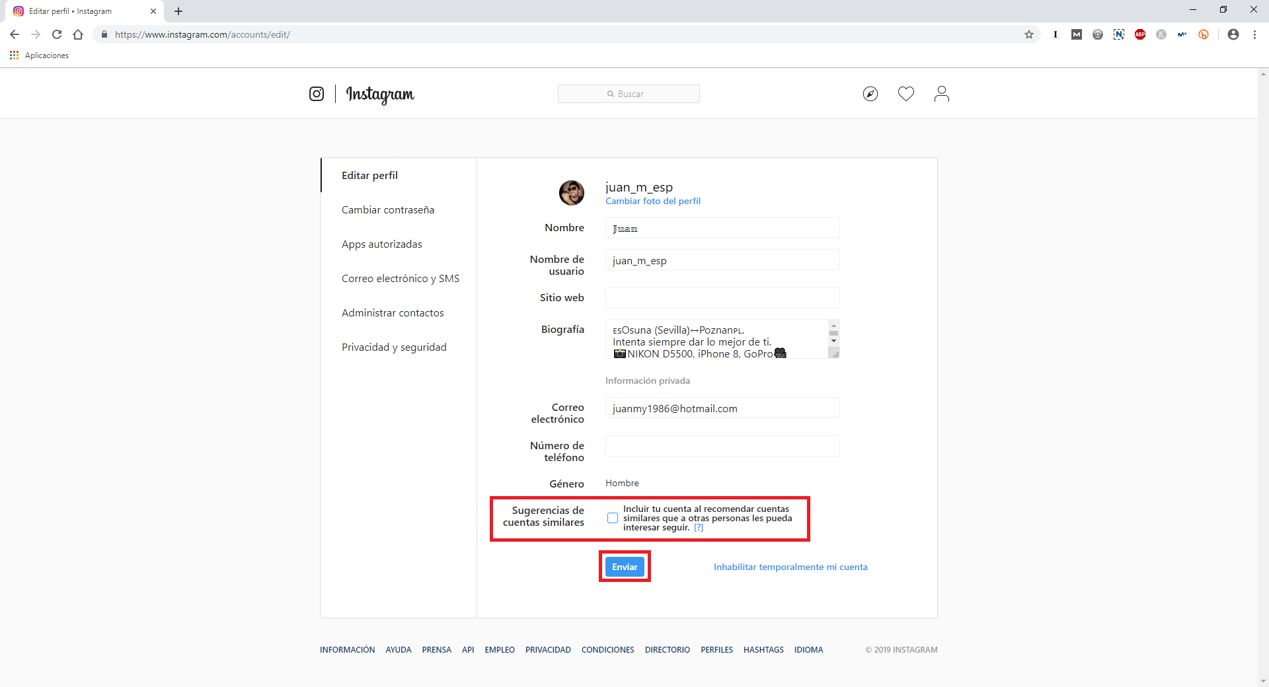Select 'Editar perfil' in the sidebar
The height and width of the screenshot is (687, 1269).
pyautogui.click(x=369, y=175)
